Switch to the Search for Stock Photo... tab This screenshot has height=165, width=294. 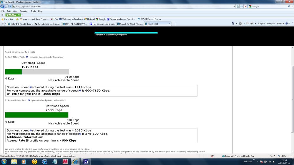point(130,24)
